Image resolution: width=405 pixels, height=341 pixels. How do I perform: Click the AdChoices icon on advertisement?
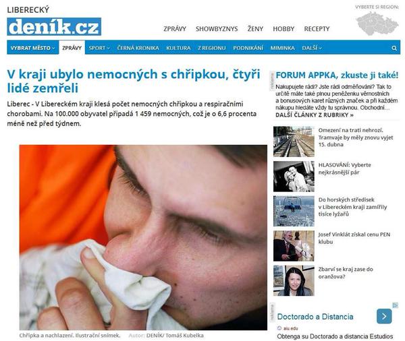[x=396, y=305]
